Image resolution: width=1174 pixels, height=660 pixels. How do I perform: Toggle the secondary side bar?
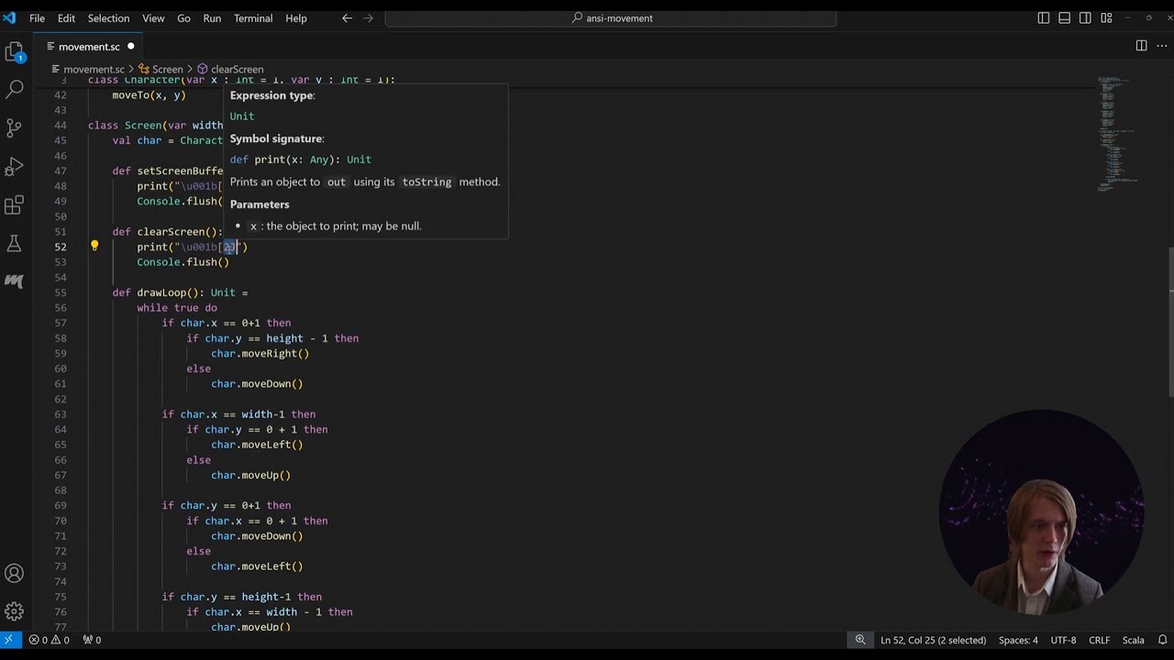coord(1086,18)
